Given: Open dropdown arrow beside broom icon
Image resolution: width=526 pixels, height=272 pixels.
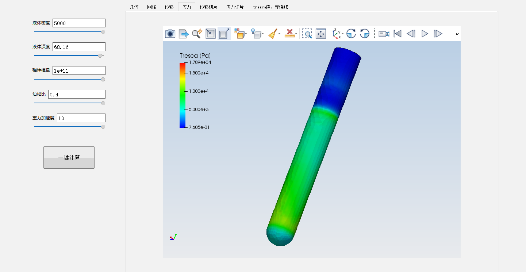Looking at the screenshot, I should pyautogui.click(x=279, y=34).
